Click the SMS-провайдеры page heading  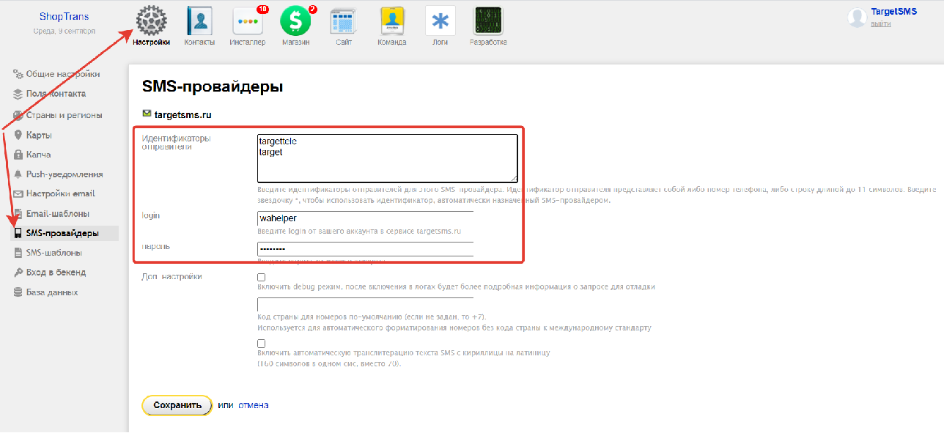click(x=213, y=87)
